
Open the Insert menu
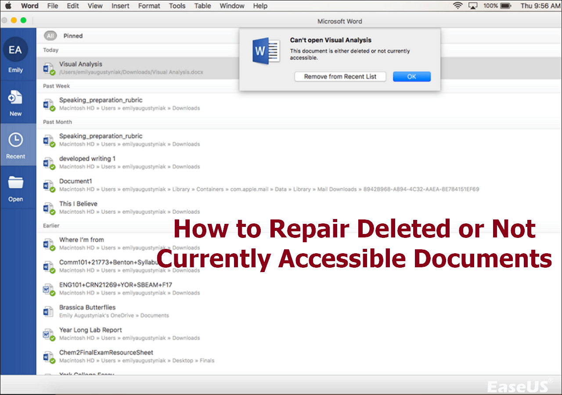pyautogui.click(x=120, y=6)
